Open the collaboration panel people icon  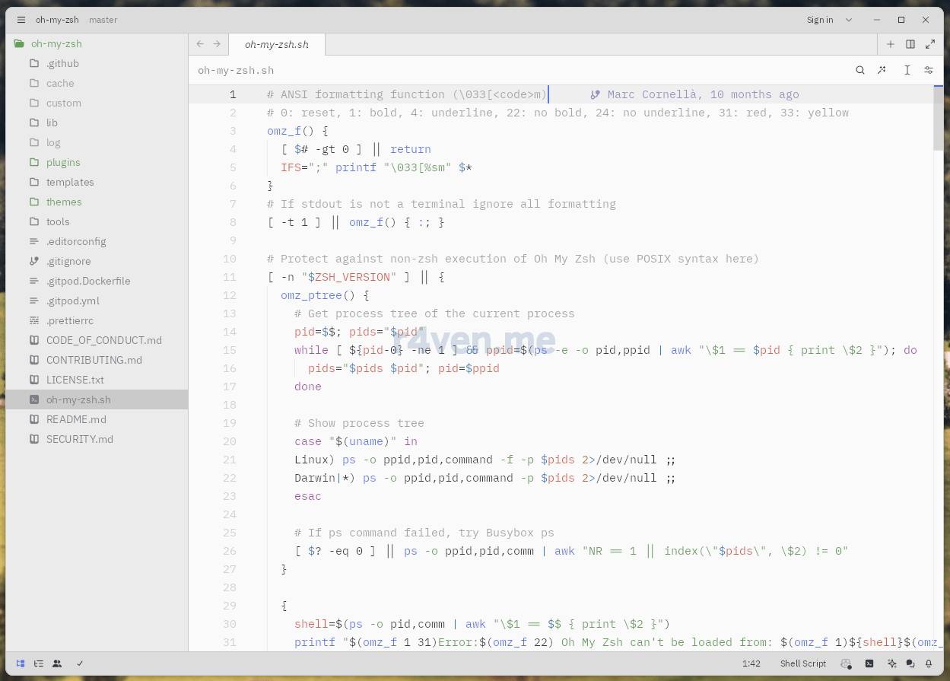coord(57,663)
